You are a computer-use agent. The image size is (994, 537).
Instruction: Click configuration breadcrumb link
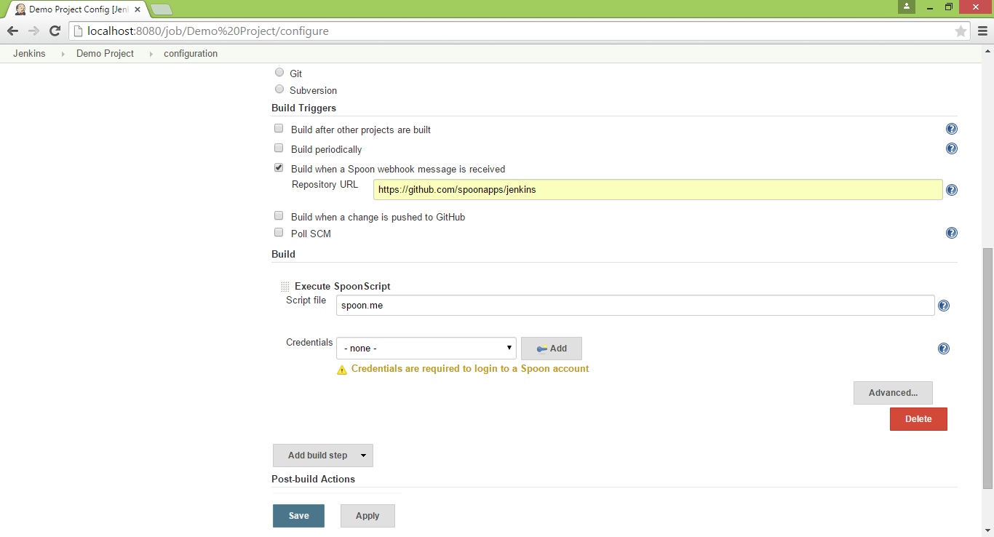point(191,54)
